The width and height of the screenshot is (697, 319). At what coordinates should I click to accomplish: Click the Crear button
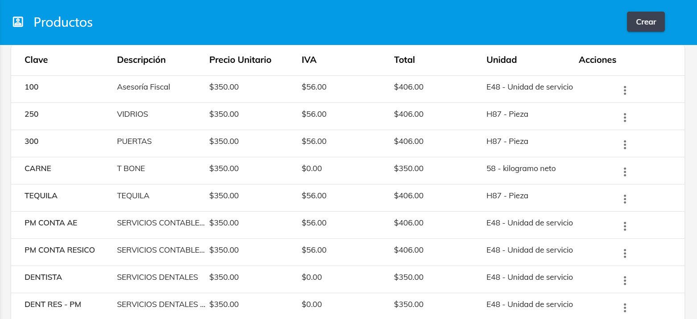coord(645,22)
